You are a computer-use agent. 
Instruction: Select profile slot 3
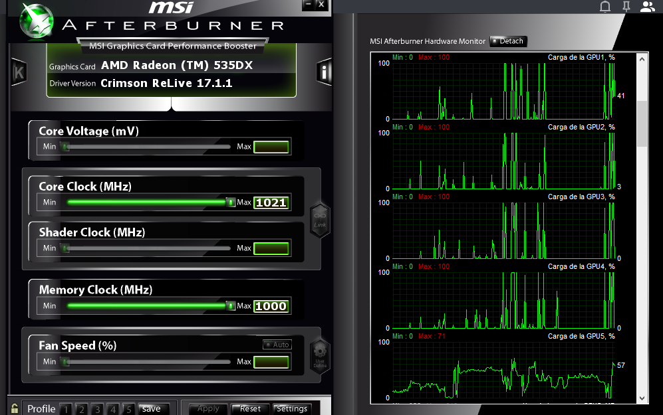pyautogui.click(x=97, y=409)
